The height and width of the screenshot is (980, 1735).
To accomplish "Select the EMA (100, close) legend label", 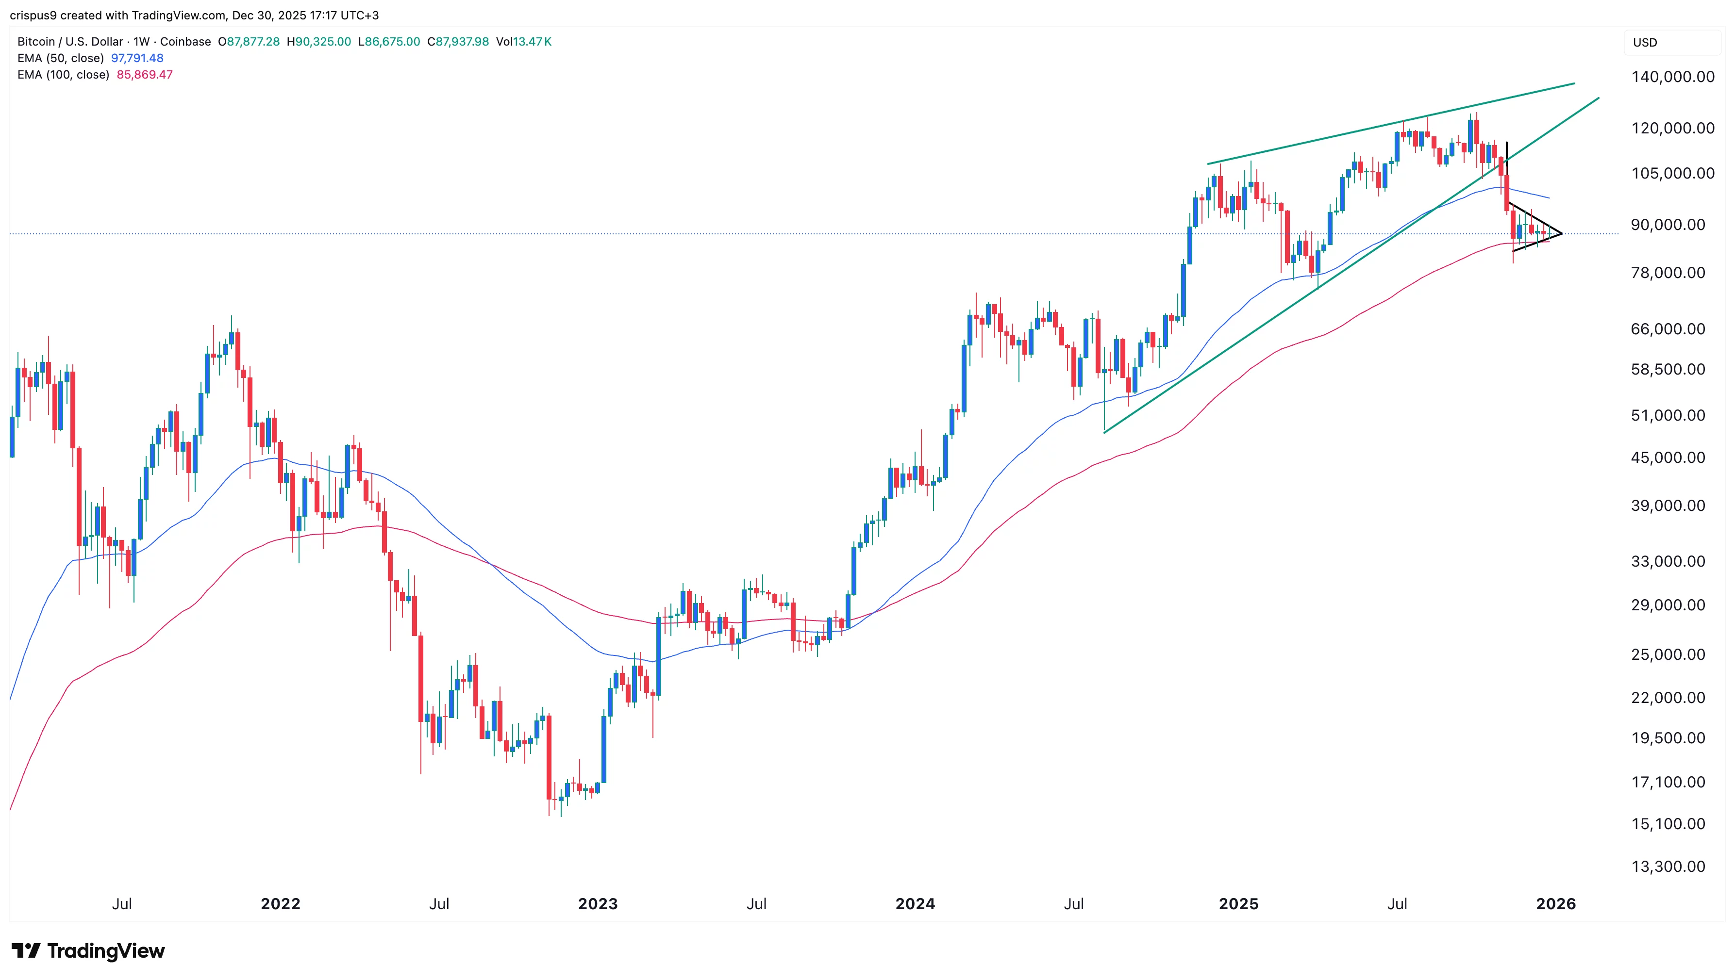I will (63, 75).
